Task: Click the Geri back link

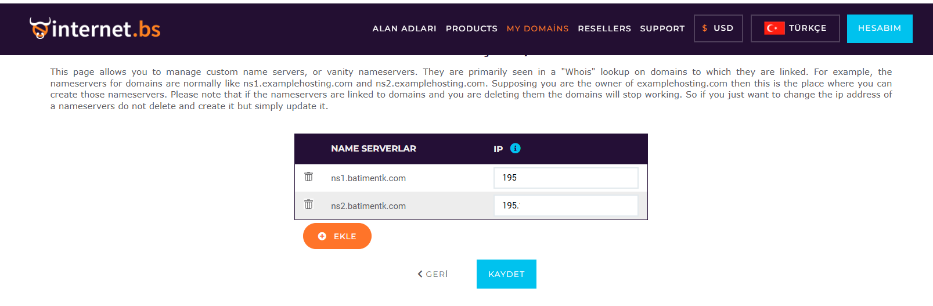Action: pyautogui.click(x=433, y=274)
